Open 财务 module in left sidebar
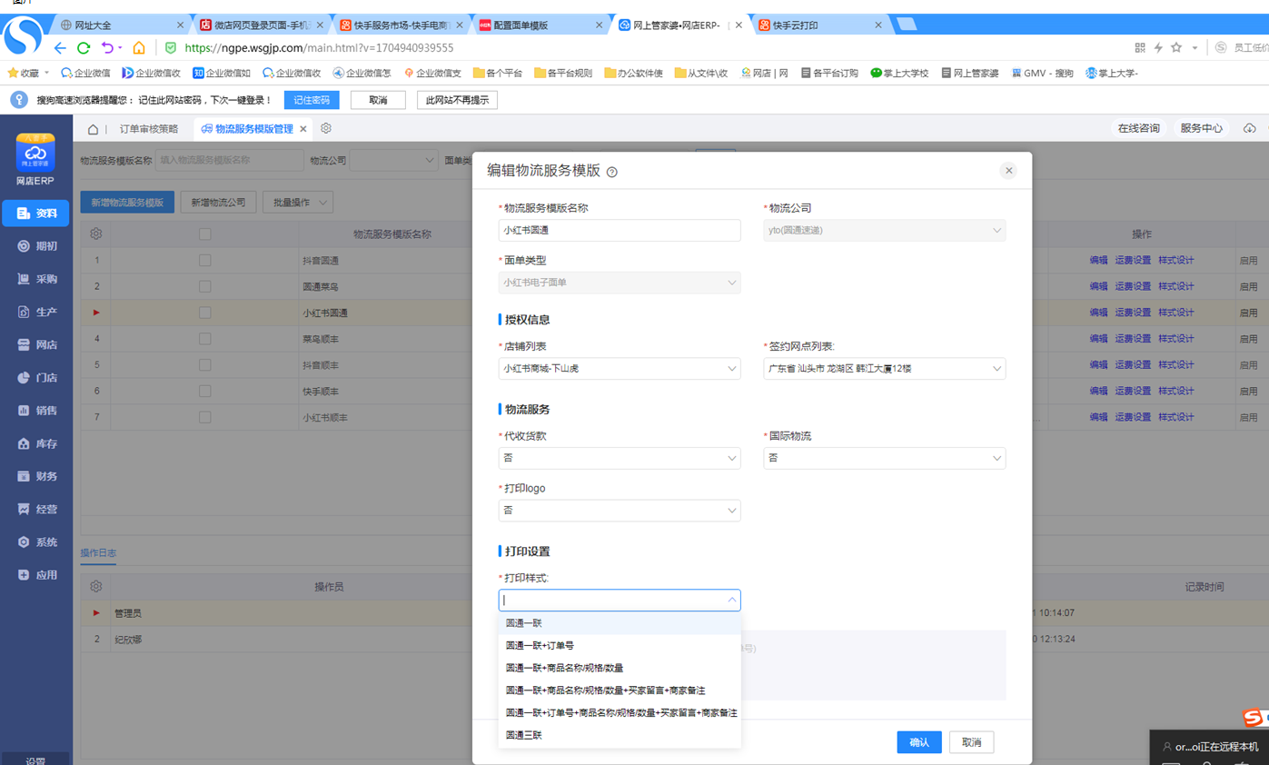 pos(36,476)
